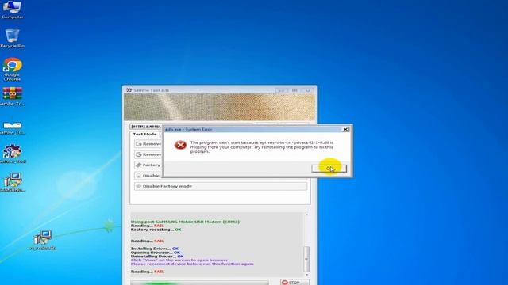Click the 'Installing Driver... OK' log line
This screenshot has width=508, height=285.
click(155, 249)
